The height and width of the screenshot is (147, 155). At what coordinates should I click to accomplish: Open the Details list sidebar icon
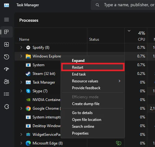point(7,94)
